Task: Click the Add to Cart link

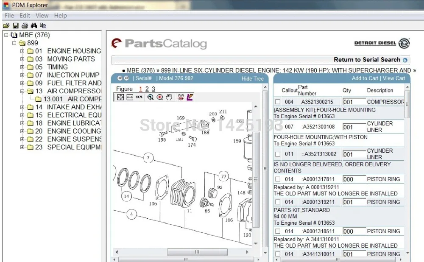Action: tap(365, 78)
